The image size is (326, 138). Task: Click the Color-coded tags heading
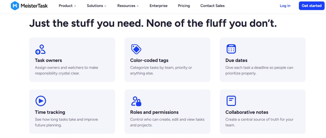pos(149,60)
